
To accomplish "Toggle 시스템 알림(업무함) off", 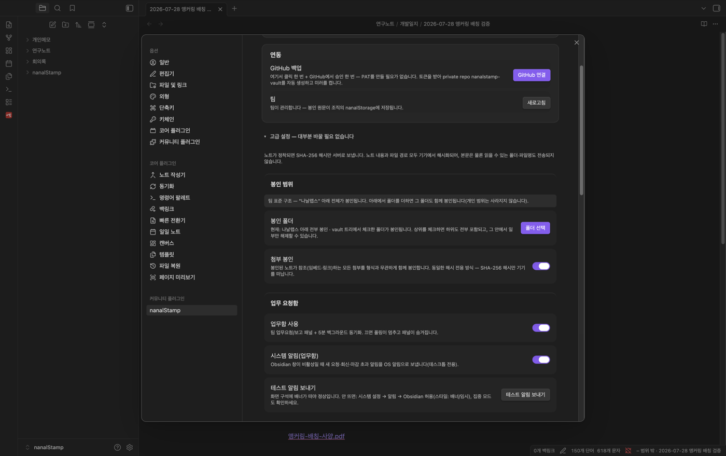I will click(541, 360).
